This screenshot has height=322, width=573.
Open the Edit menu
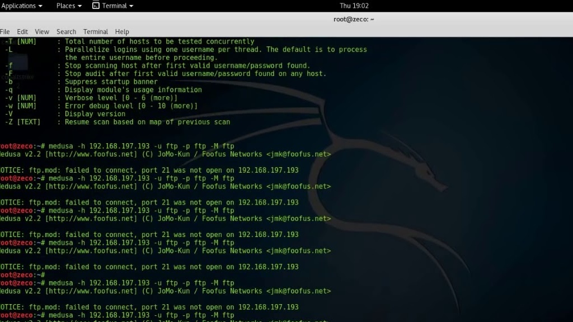pyautogui.click(x=22, y=32)
